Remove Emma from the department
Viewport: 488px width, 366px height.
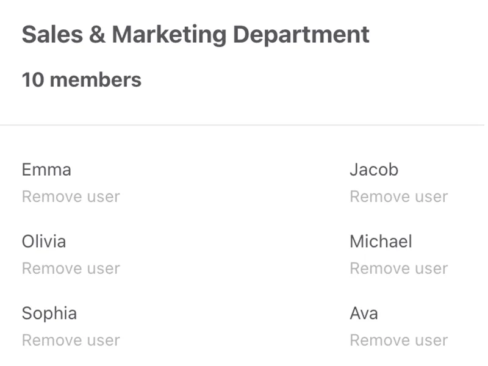coord(70,196)
